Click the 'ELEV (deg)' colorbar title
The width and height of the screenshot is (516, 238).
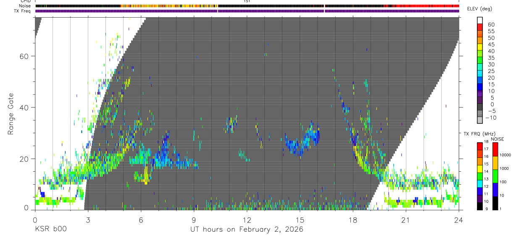[479, 9]
